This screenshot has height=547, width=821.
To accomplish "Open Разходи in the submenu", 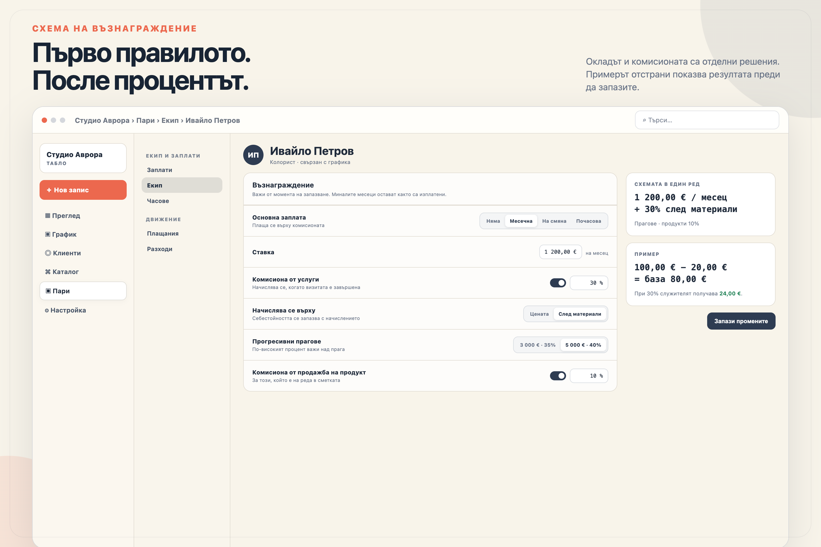I will tap(182, 249).
